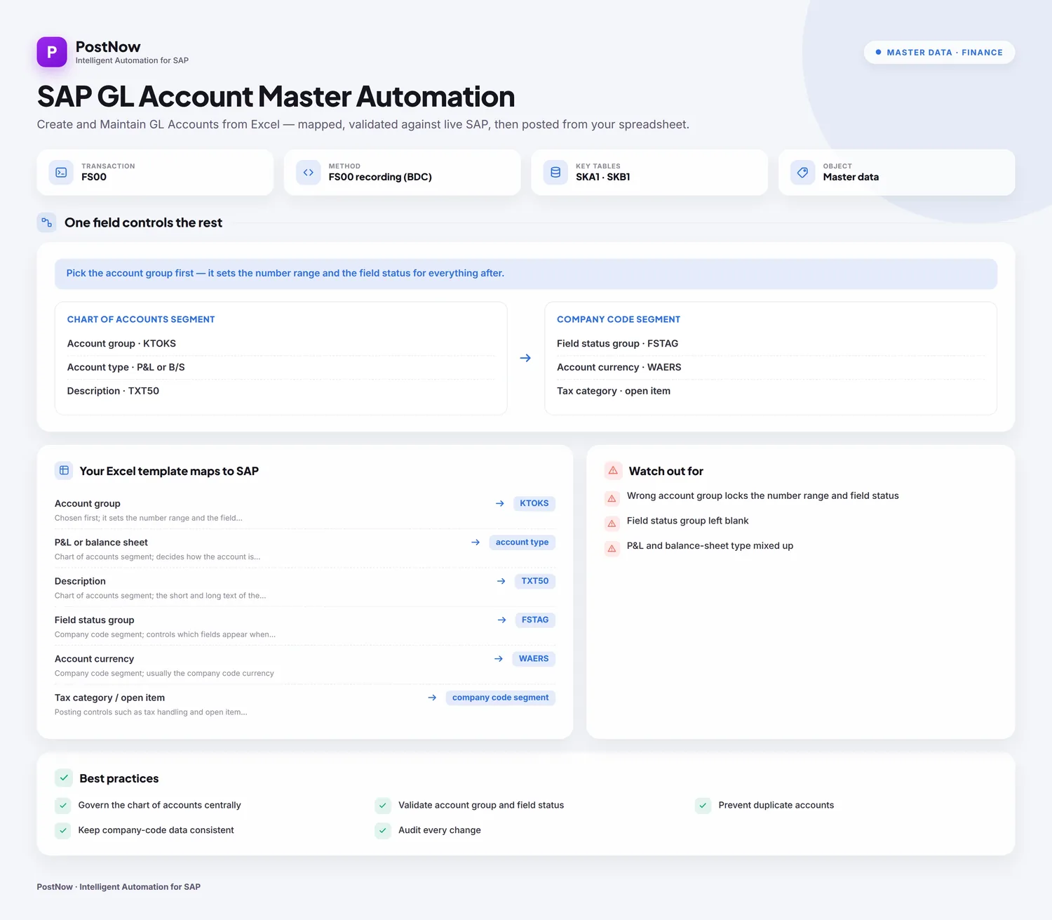This screenshot has height=920, width=1052.
Task: Click the arrow in the Field status group mapping row
Action: coord(502,620)
